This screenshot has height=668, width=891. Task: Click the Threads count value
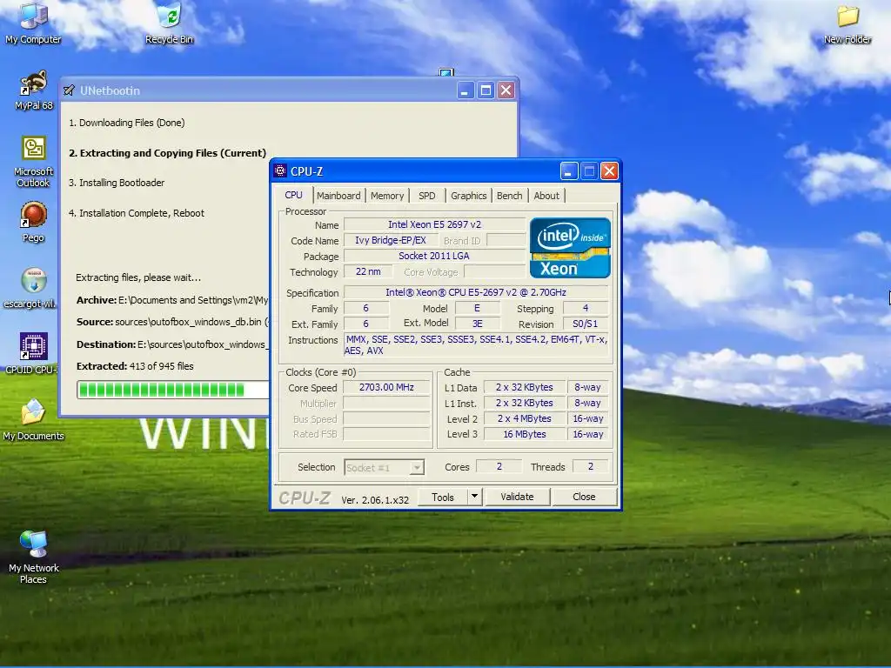click(x=591, y=466)
